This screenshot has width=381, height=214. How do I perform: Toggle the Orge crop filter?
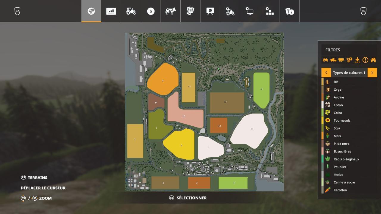[x=349, y=89]
